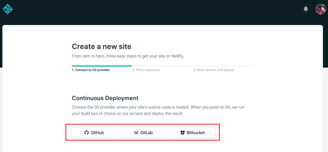328x152 pixels.
Task: Open the Netlify logo home link
Action: pos(7,9)
